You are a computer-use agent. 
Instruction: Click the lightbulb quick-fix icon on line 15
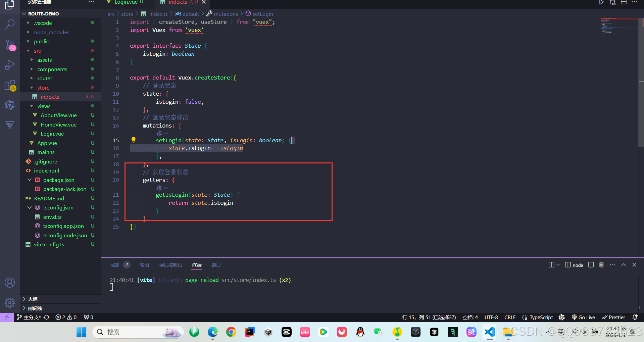133,140
